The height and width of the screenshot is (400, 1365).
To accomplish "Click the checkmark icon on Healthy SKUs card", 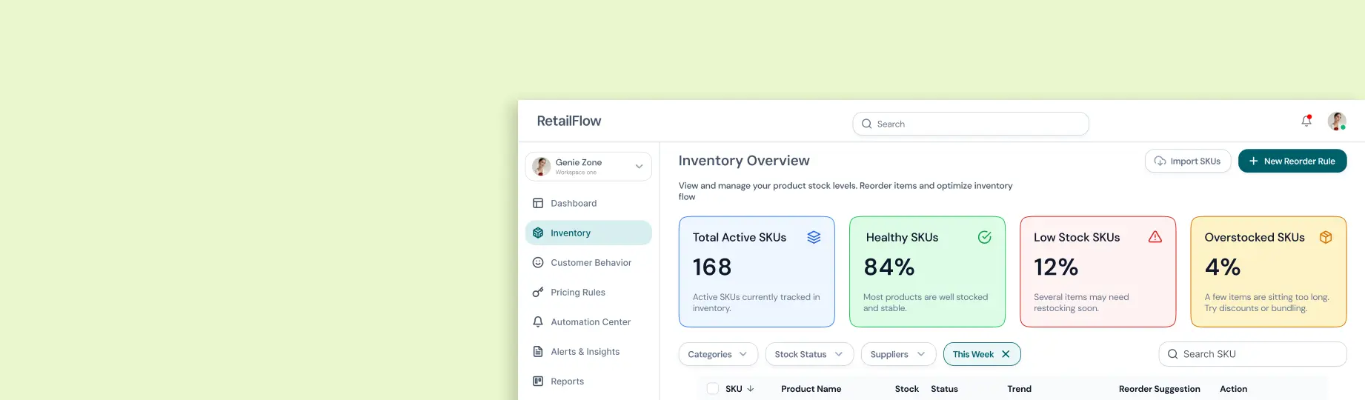I will point(984,237).
